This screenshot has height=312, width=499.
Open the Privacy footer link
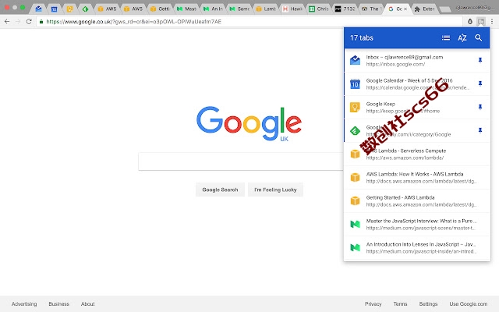(373, 304)
